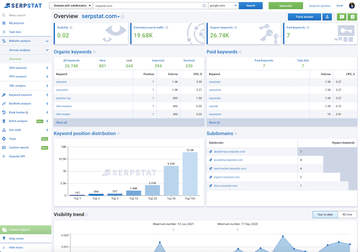Open the Domain with subdomains dropdown
The image size is (358, 252).
coord(71,6)
